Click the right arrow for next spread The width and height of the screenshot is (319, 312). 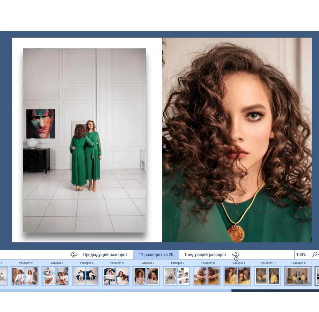click(x=236, y=255)
